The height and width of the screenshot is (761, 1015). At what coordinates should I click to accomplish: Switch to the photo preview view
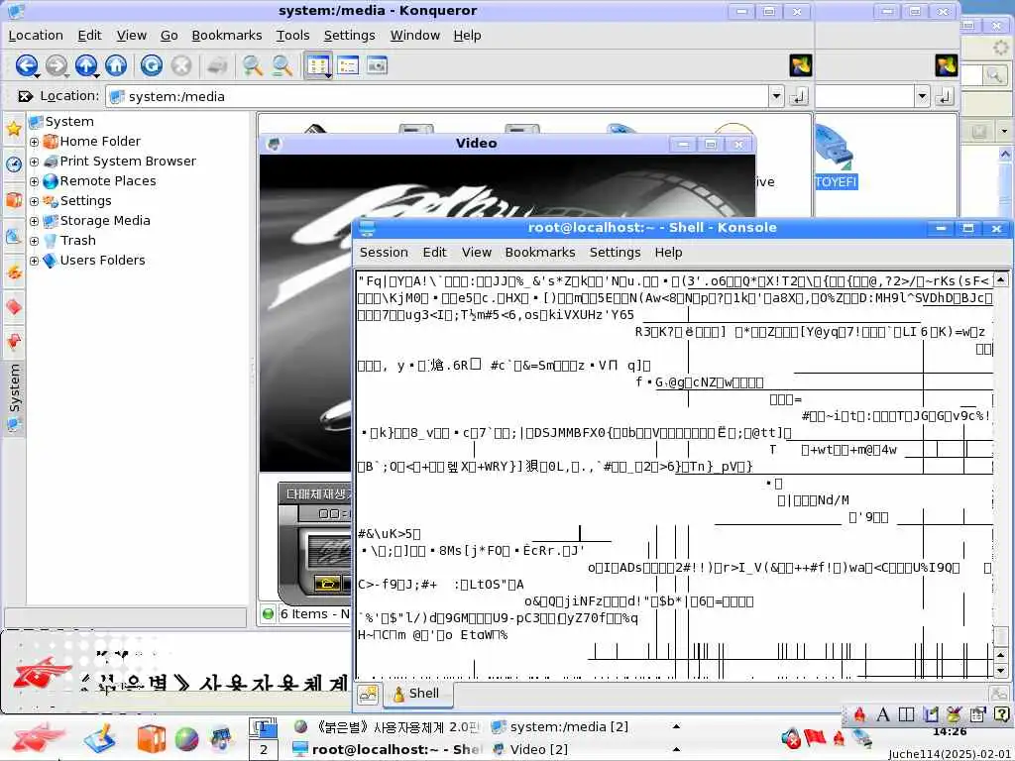point(378,65)
